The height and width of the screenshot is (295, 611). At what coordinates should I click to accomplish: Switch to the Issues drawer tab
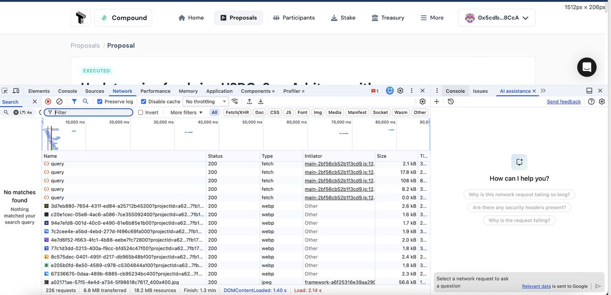pyautogui.click(x=480, y=91)
